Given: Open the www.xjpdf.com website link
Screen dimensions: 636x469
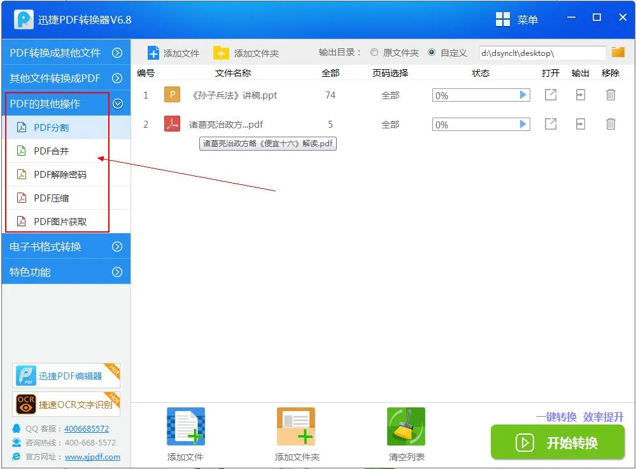Looking at the screenshot, I should [x=92, y=457].
